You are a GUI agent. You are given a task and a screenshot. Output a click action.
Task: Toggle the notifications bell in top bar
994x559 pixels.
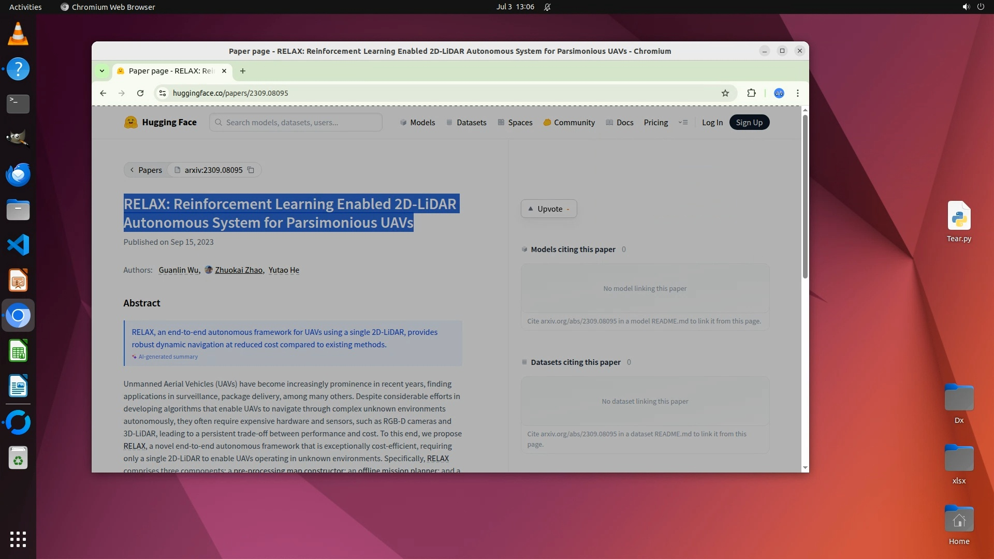pyautogui.click(x=547, y=7)
